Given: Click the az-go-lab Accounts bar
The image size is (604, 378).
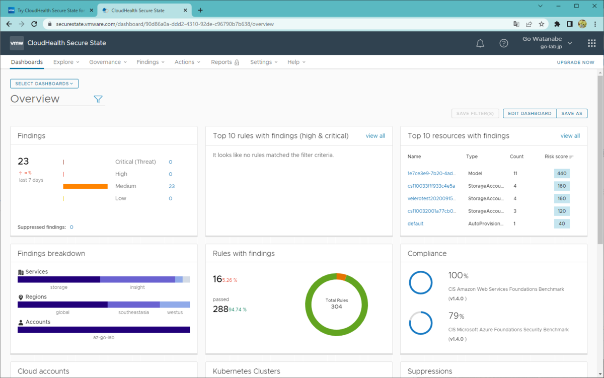Looking at the screenshot, I should (104, 330).
